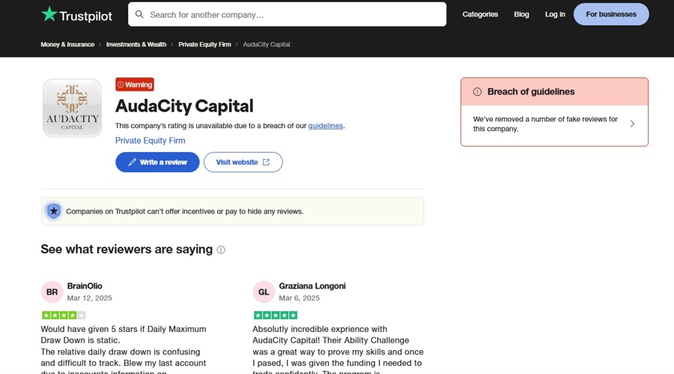Image resolution: width=674 pixels, height=374 pixels.
Task: Click Log in
Action: 555,14
